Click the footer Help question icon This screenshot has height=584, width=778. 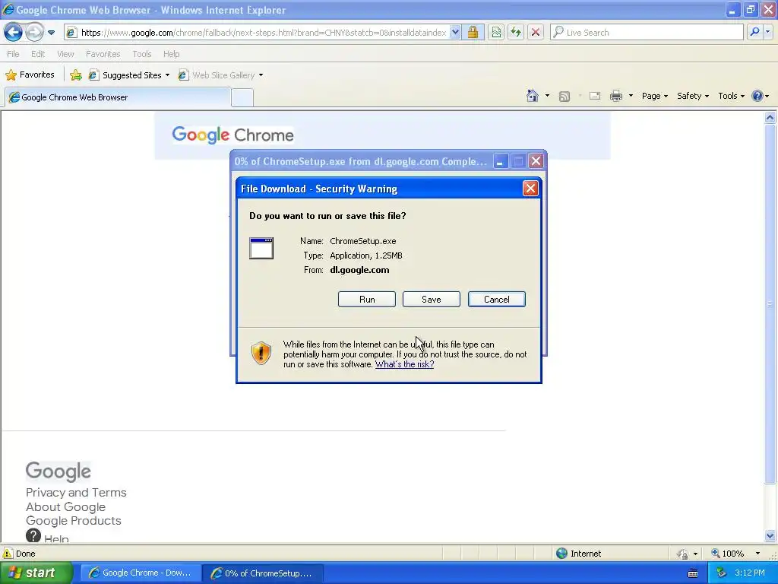pos(33,536)
